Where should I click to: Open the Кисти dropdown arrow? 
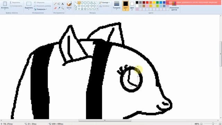(69, 10)
